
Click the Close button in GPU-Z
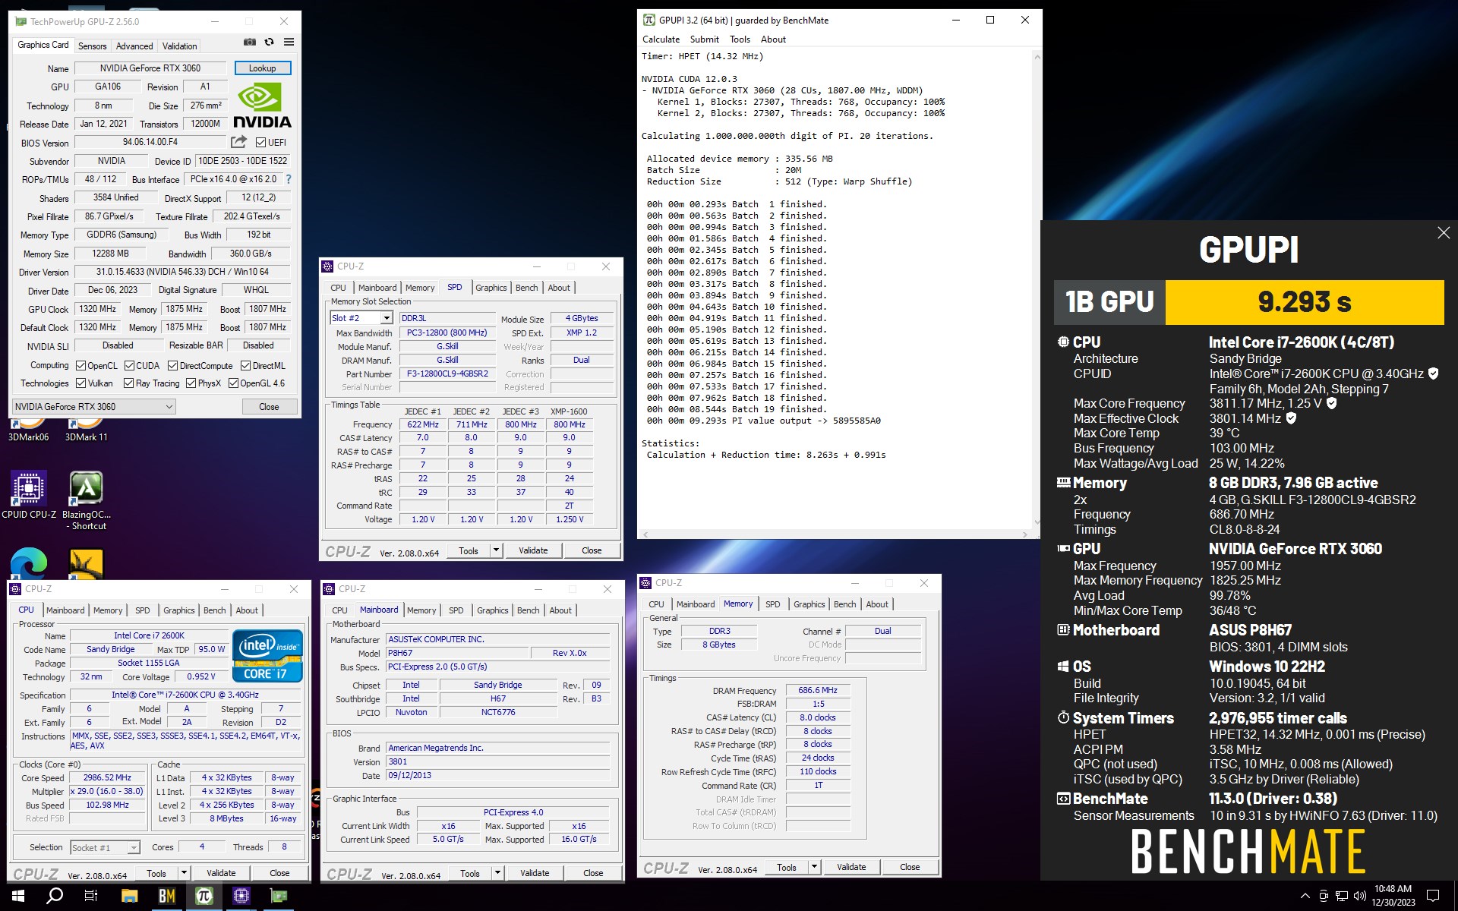pos(269,406)
